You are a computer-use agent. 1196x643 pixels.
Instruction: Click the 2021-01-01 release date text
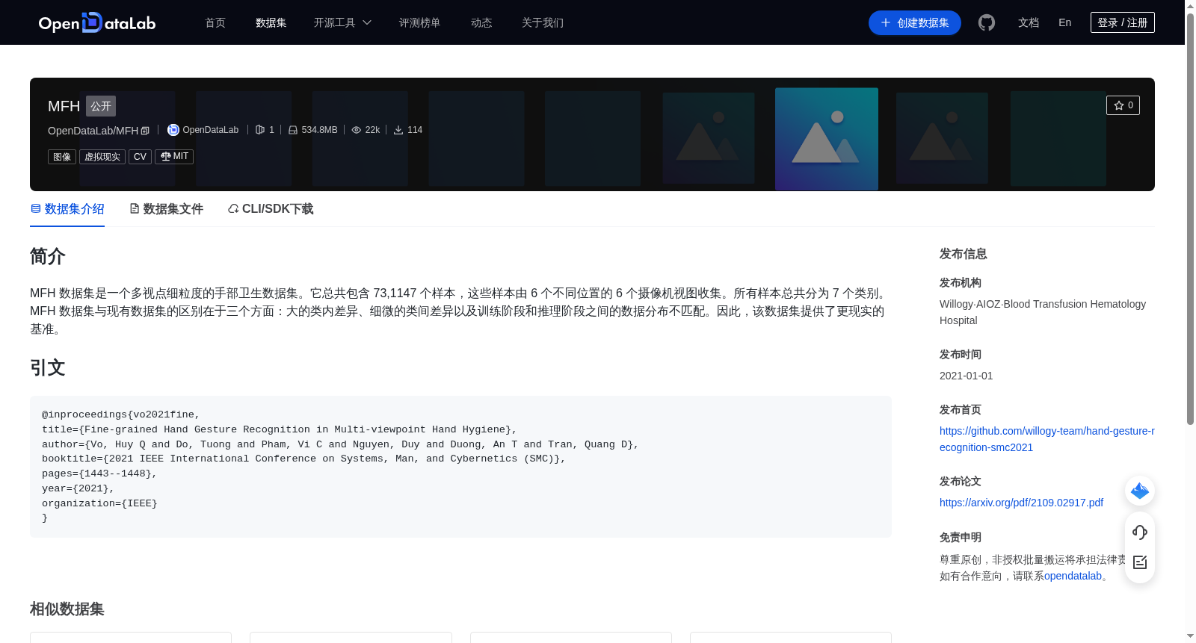[x=967, y=376]
